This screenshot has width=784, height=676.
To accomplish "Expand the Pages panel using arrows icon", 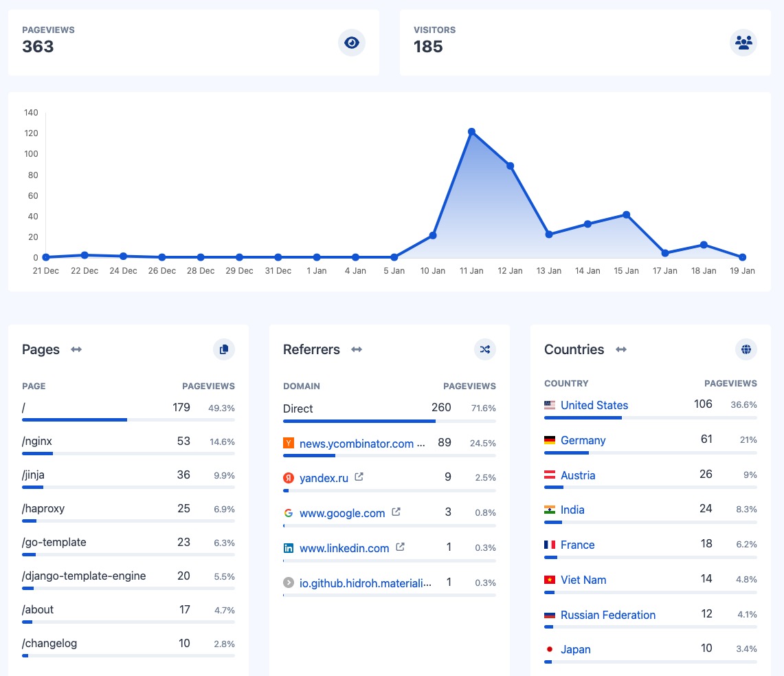I will [76, 349].
